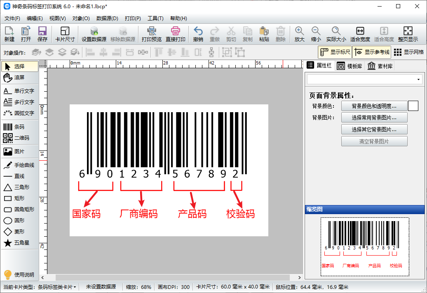427x293 pixels.
Task: Toggle the 显示网格 grid display
Action: [409, 52]
